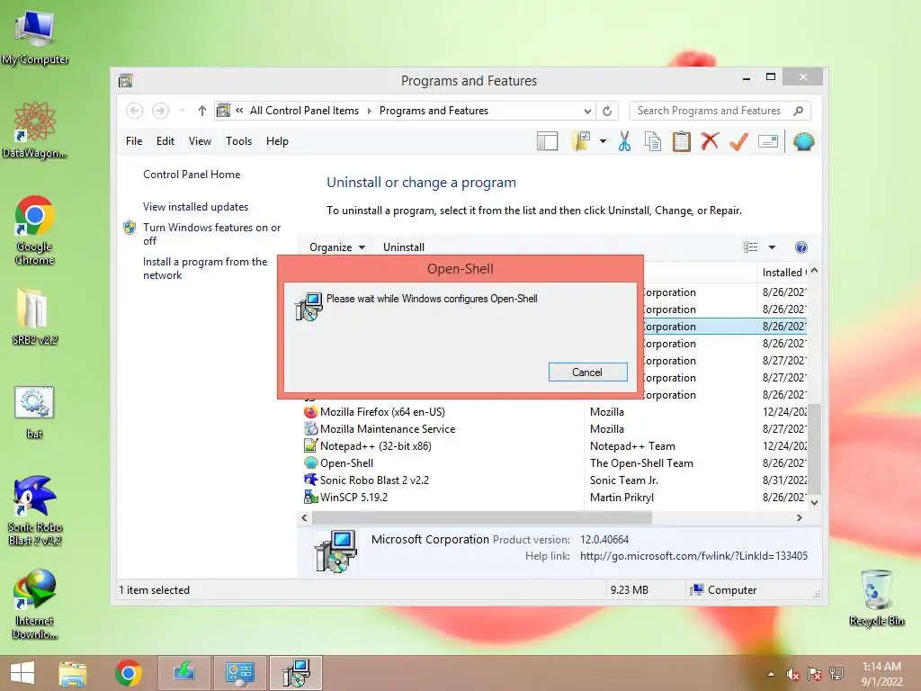Click the Back navigation arrow
This screenshot has height=691, width=921.
(x=135, y=111)
